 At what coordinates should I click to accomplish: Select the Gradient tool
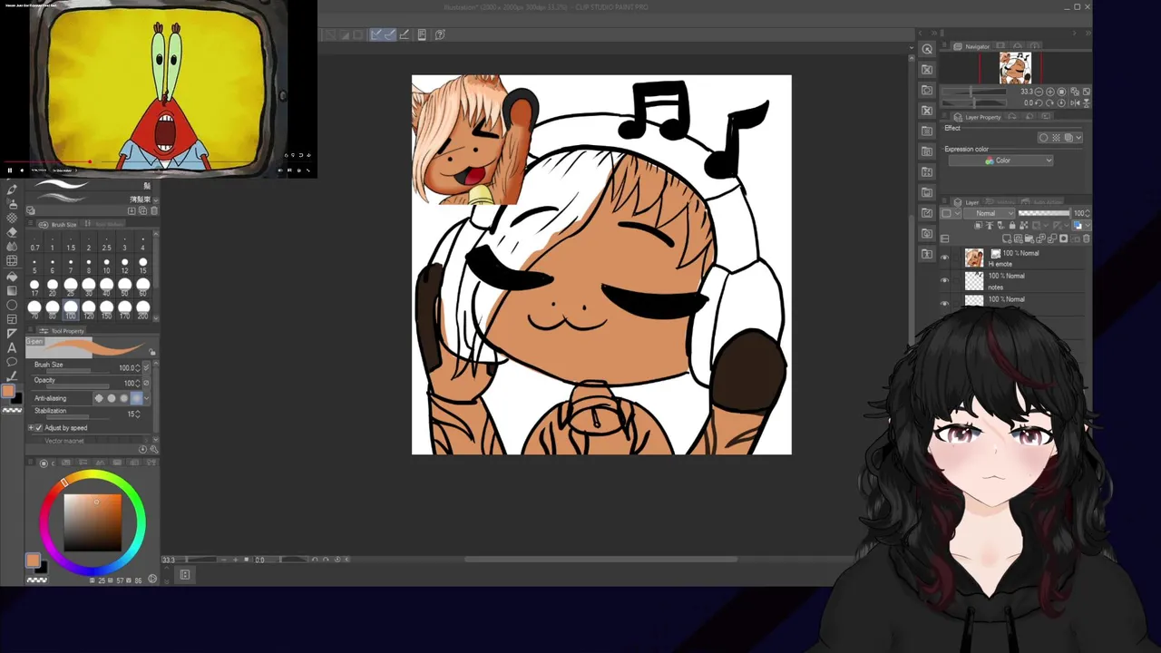(12, 291)
